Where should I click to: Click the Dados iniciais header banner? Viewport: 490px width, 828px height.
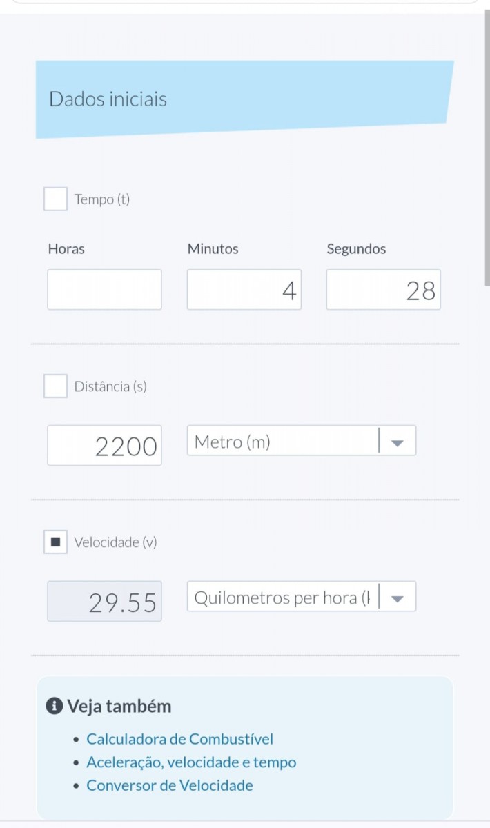245,99
